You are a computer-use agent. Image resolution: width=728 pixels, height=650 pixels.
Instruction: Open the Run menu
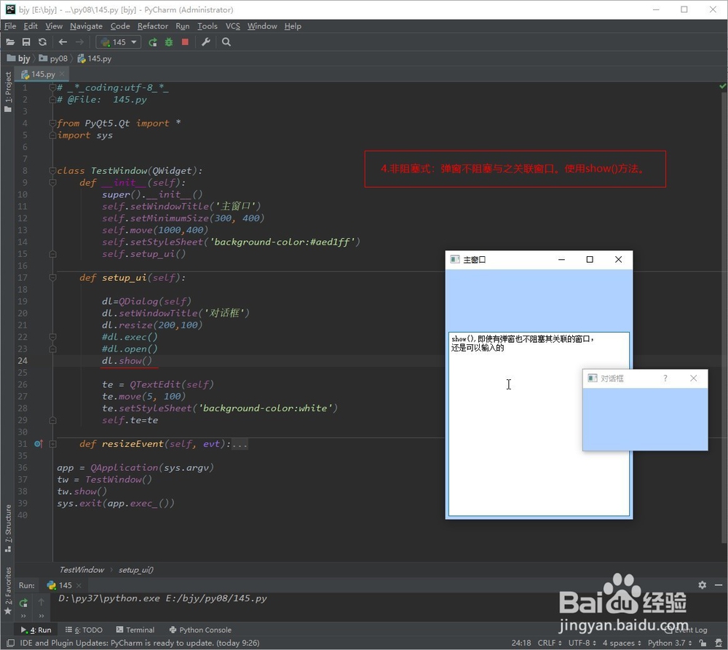(183, 26)
